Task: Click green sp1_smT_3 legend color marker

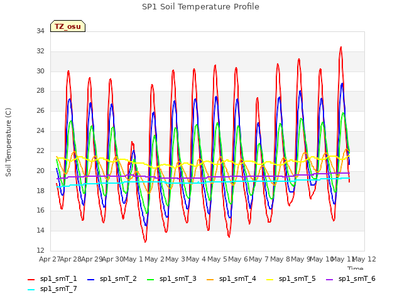Action: tap(151, 280)
